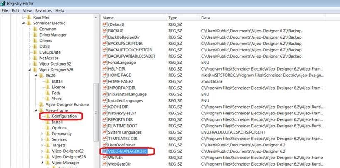340x168 pixels.
Task: Select the Configuration folder icon
Action: coord(47,116)
